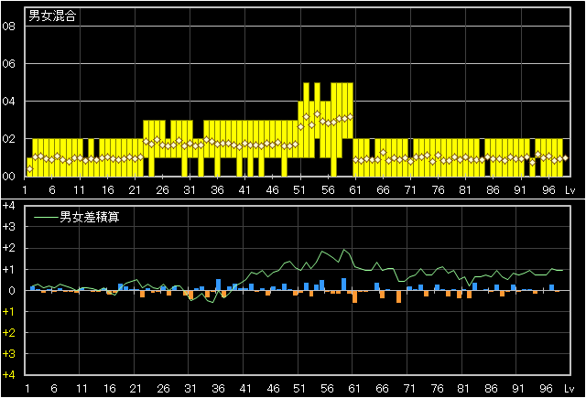Select the white +3 y-axis label of 男女差積算 chart
The width and height of the screenshot is (586, 398).
pyautogui.click(x=8, y=227)
